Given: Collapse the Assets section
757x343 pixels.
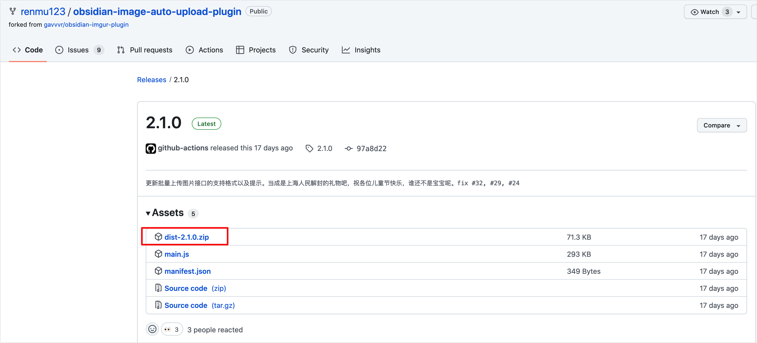Looking at the screenshot, I should (x=148, y=213).
